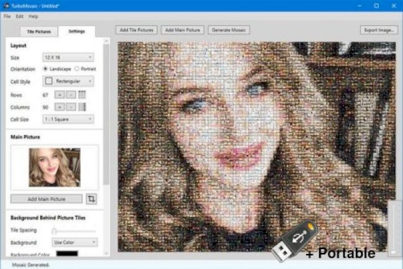Open the Cell Style dropdown
This screenshot has width=403, height=269.
(68, 81)
